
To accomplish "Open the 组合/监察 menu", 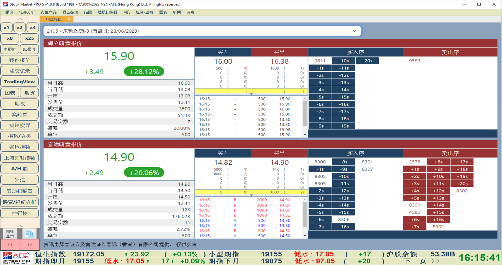I will point(145,12).
